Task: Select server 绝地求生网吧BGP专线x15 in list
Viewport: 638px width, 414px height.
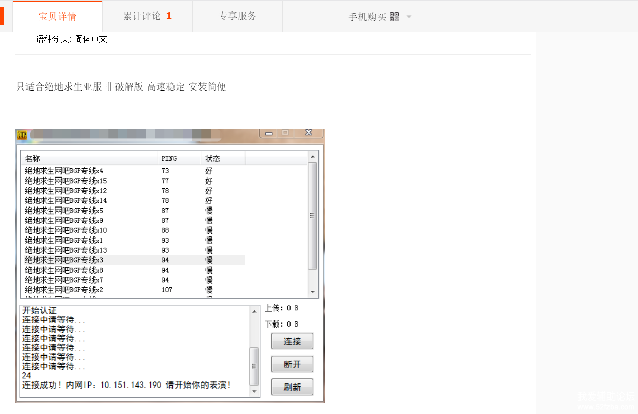Action: tap(66, 181)
